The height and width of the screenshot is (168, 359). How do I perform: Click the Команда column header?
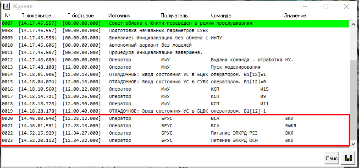pos(221,16)
